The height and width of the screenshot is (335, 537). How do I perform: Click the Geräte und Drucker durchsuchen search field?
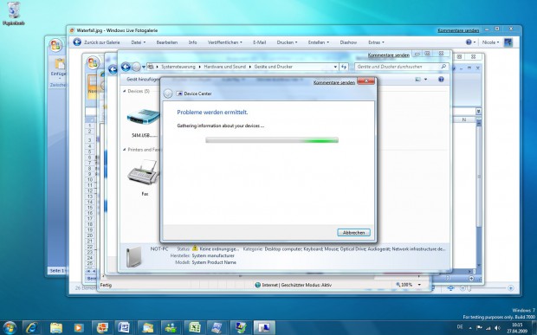point(398,67)
